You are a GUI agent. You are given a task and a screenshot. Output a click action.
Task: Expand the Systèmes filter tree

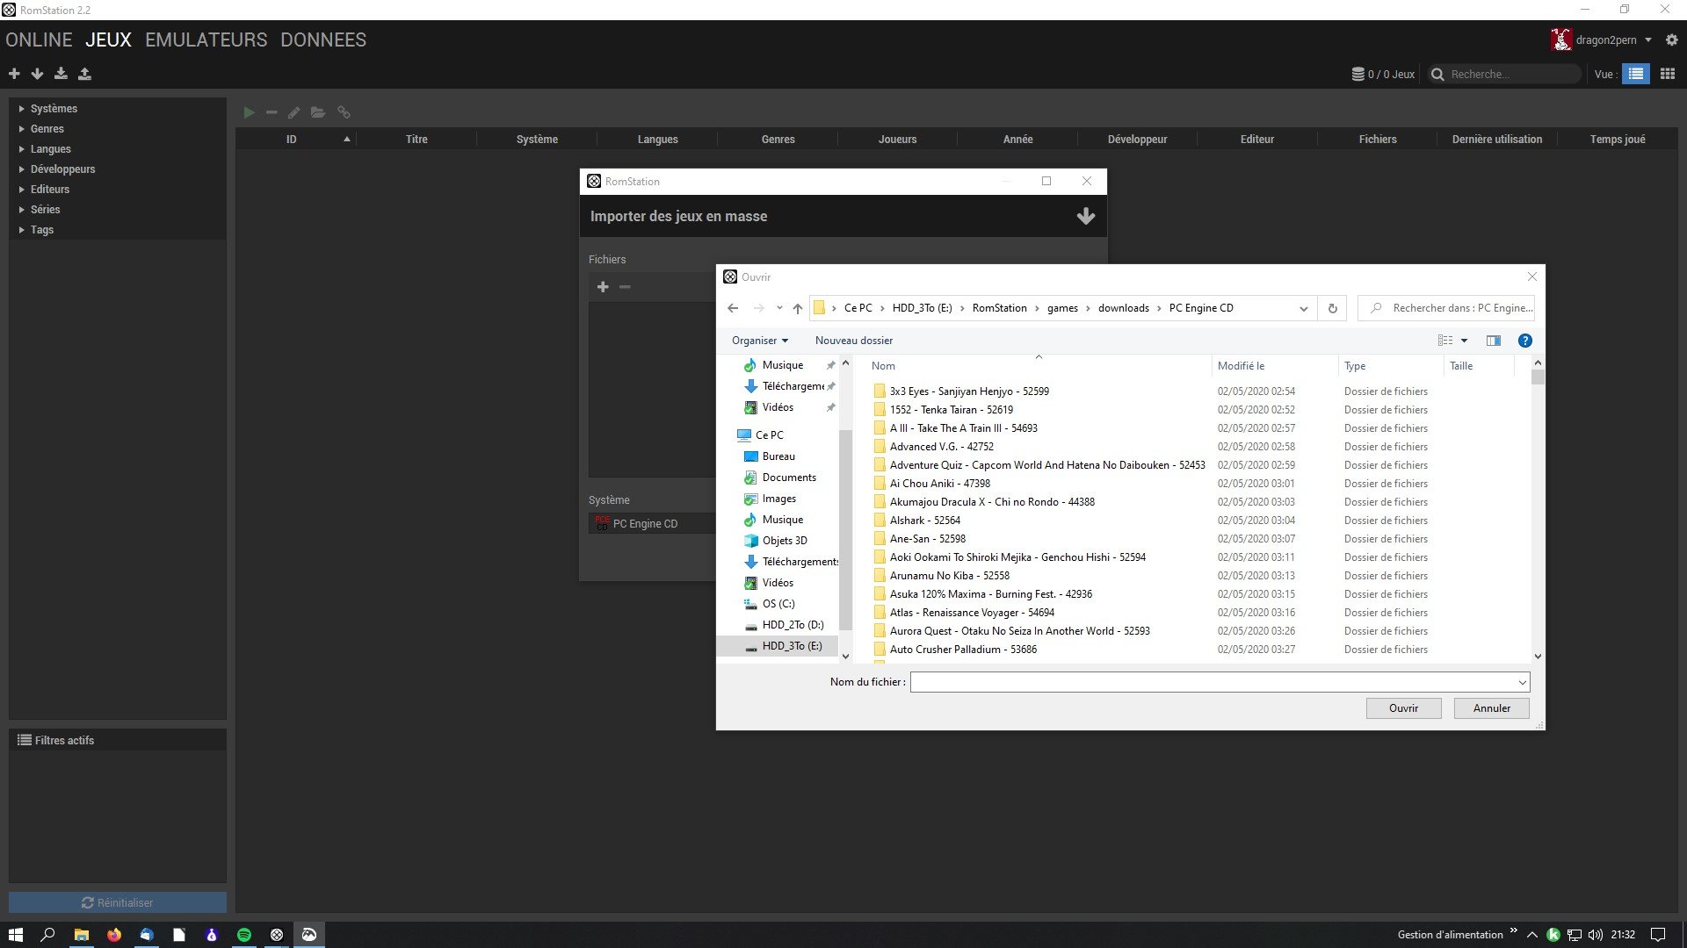tap(21, 109)
